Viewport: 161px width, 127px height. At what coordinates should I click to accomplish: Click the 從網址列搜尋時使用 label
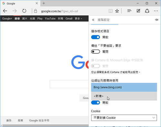pyautogui.click(x=105, y=80)
